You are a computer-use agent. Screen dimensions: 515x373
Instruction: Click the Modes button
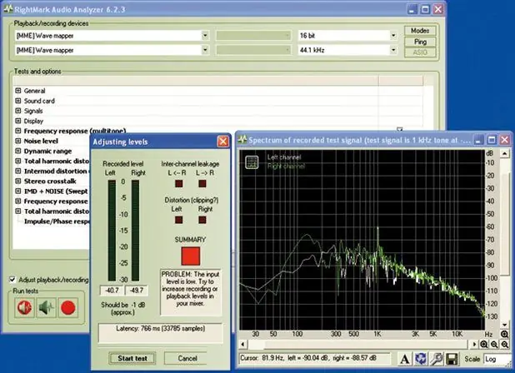pyautogui.click(x=420, y=31)
